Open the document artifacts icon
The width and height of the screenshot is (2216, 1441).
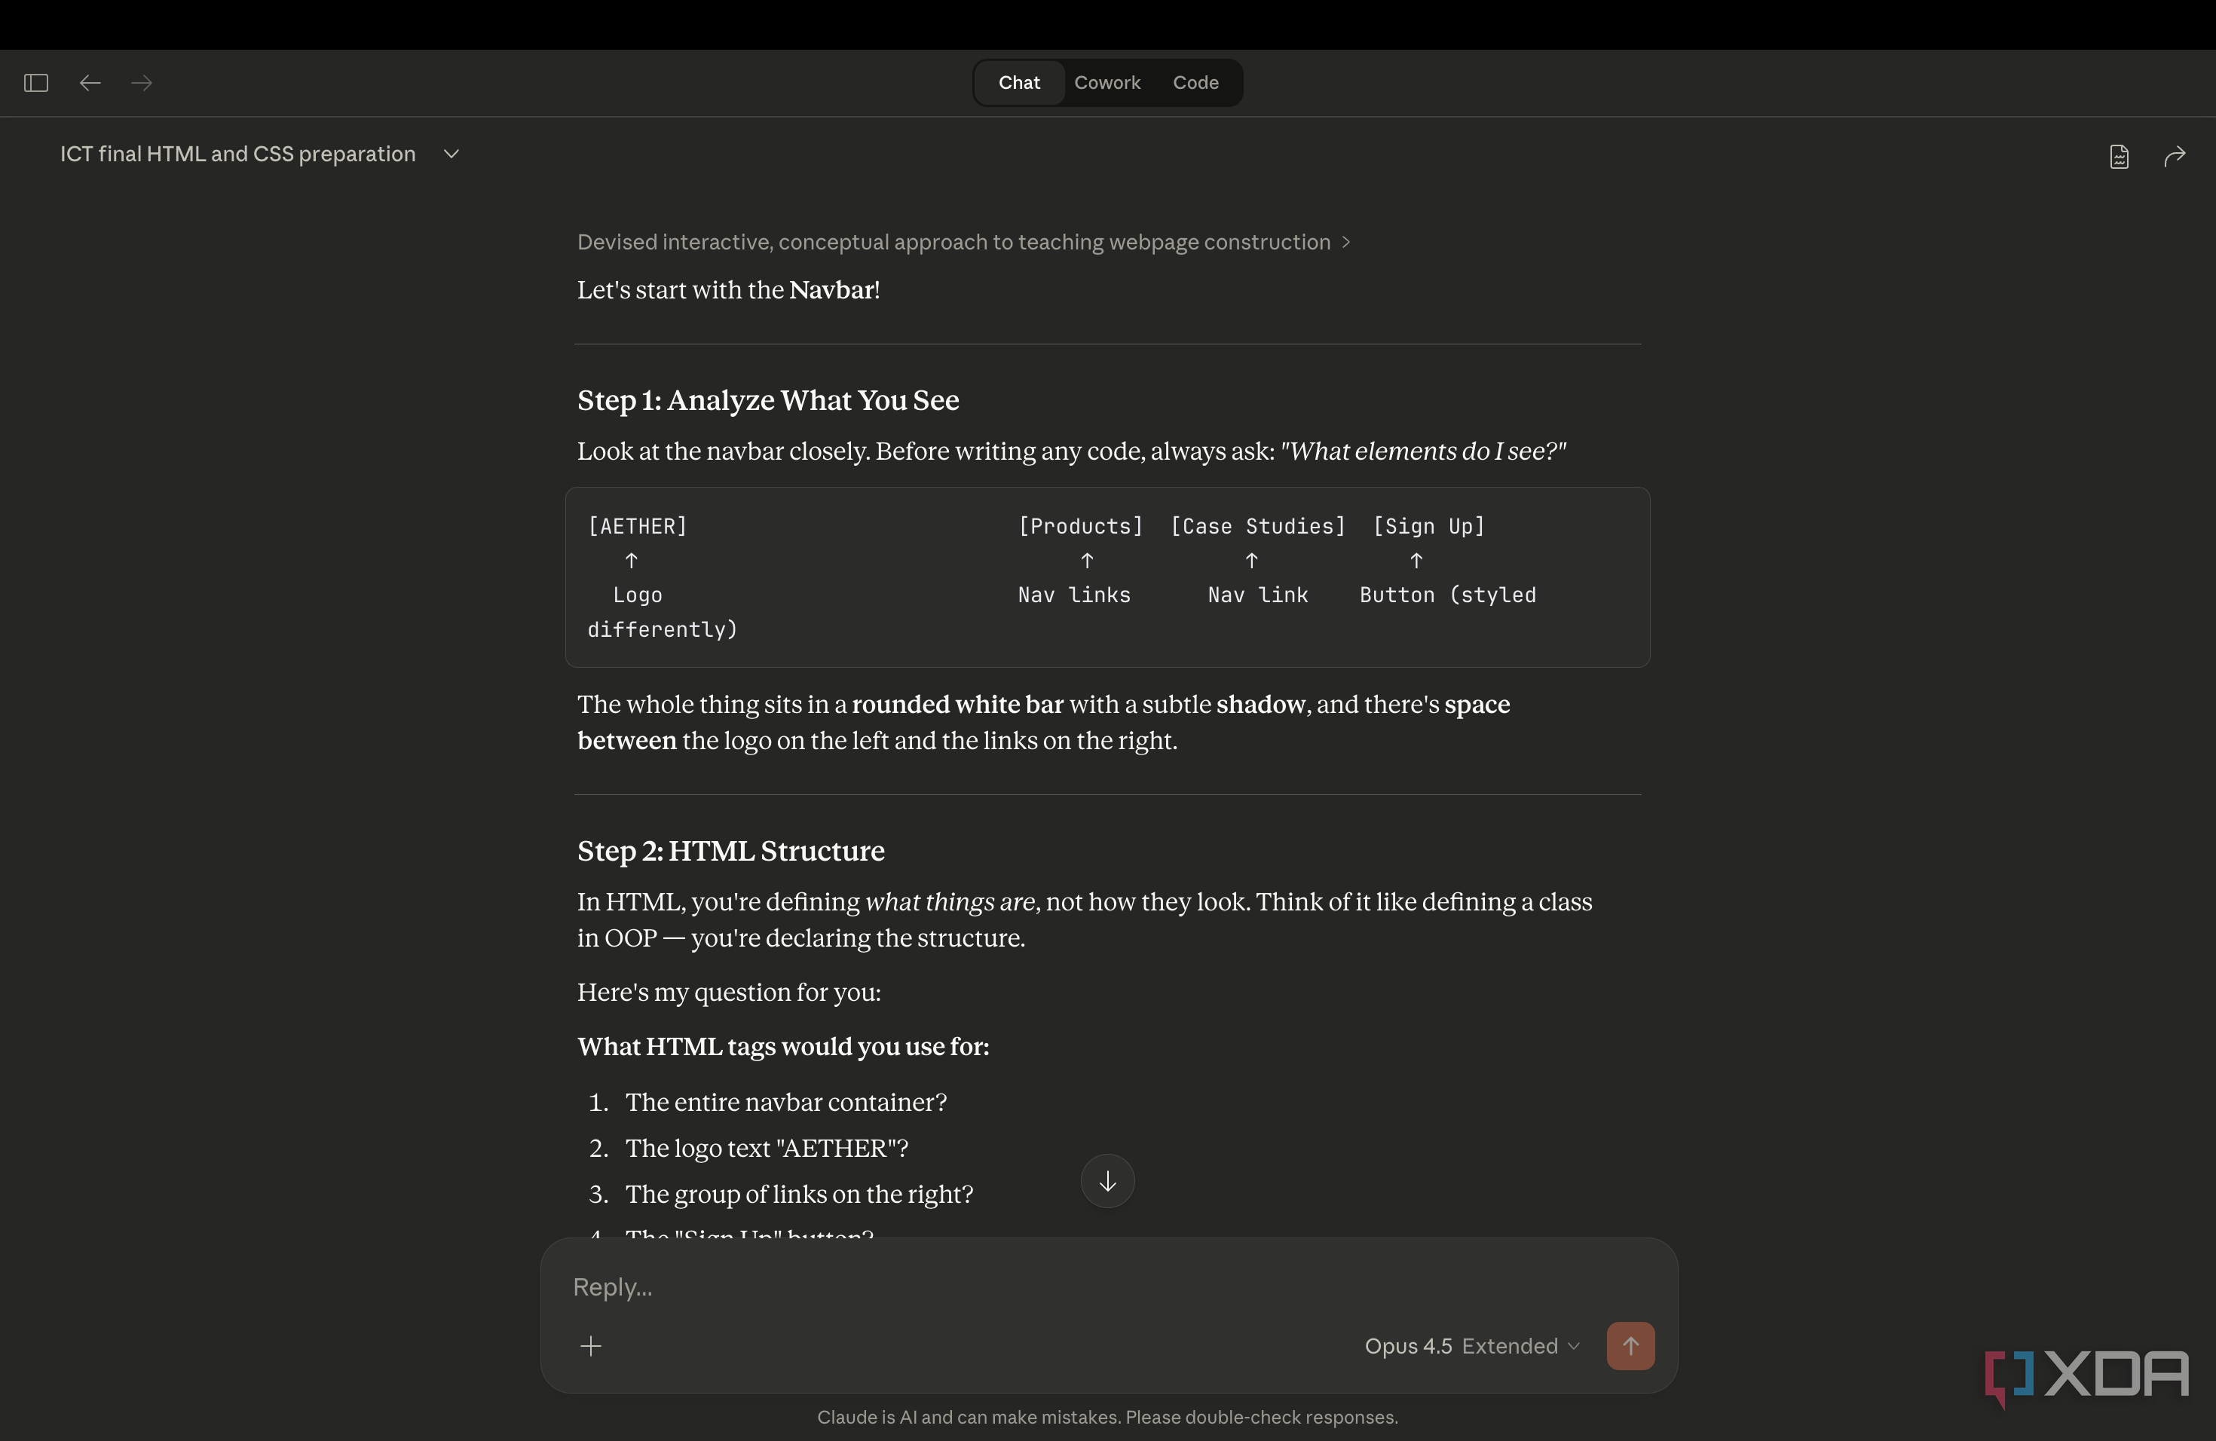pyautogui.click(x=2120, y=157)
